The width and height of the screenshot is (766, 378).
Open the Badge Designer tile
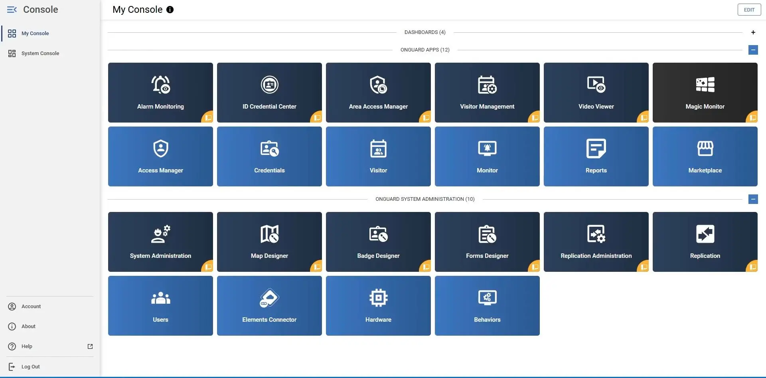tap(378, 242)
